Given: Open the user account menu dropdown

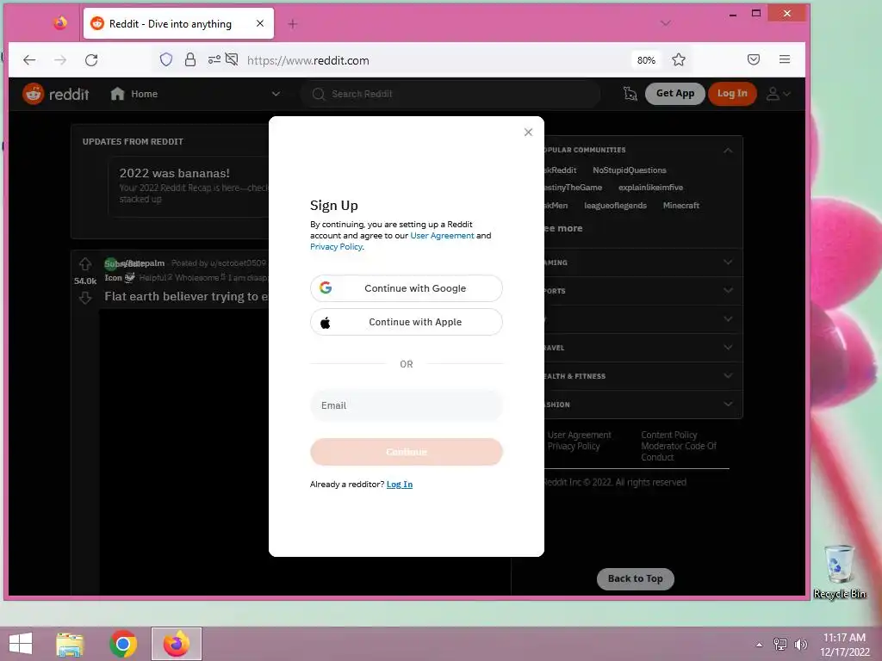Looking at the screenshot, I should pyautogui.click(x=779, y=94).
